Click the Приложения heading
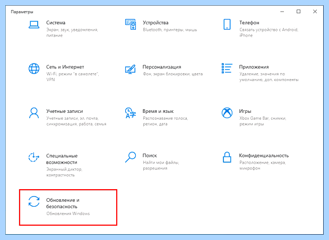The height and width of the screenshot is (240, 329). 254,67
